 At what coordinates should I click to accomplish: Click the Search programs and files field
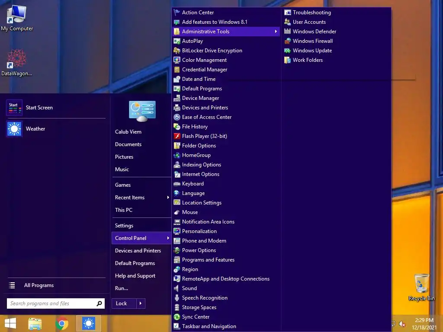56,303
